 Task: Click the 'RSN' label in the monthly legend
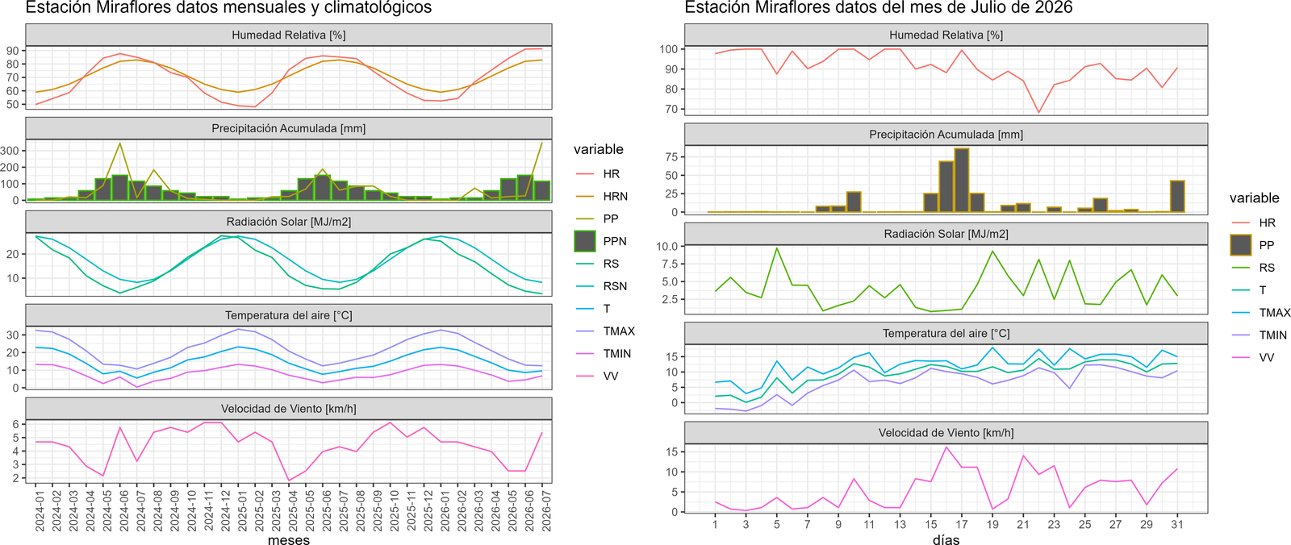pyautogui.click(x=615, y=286)
